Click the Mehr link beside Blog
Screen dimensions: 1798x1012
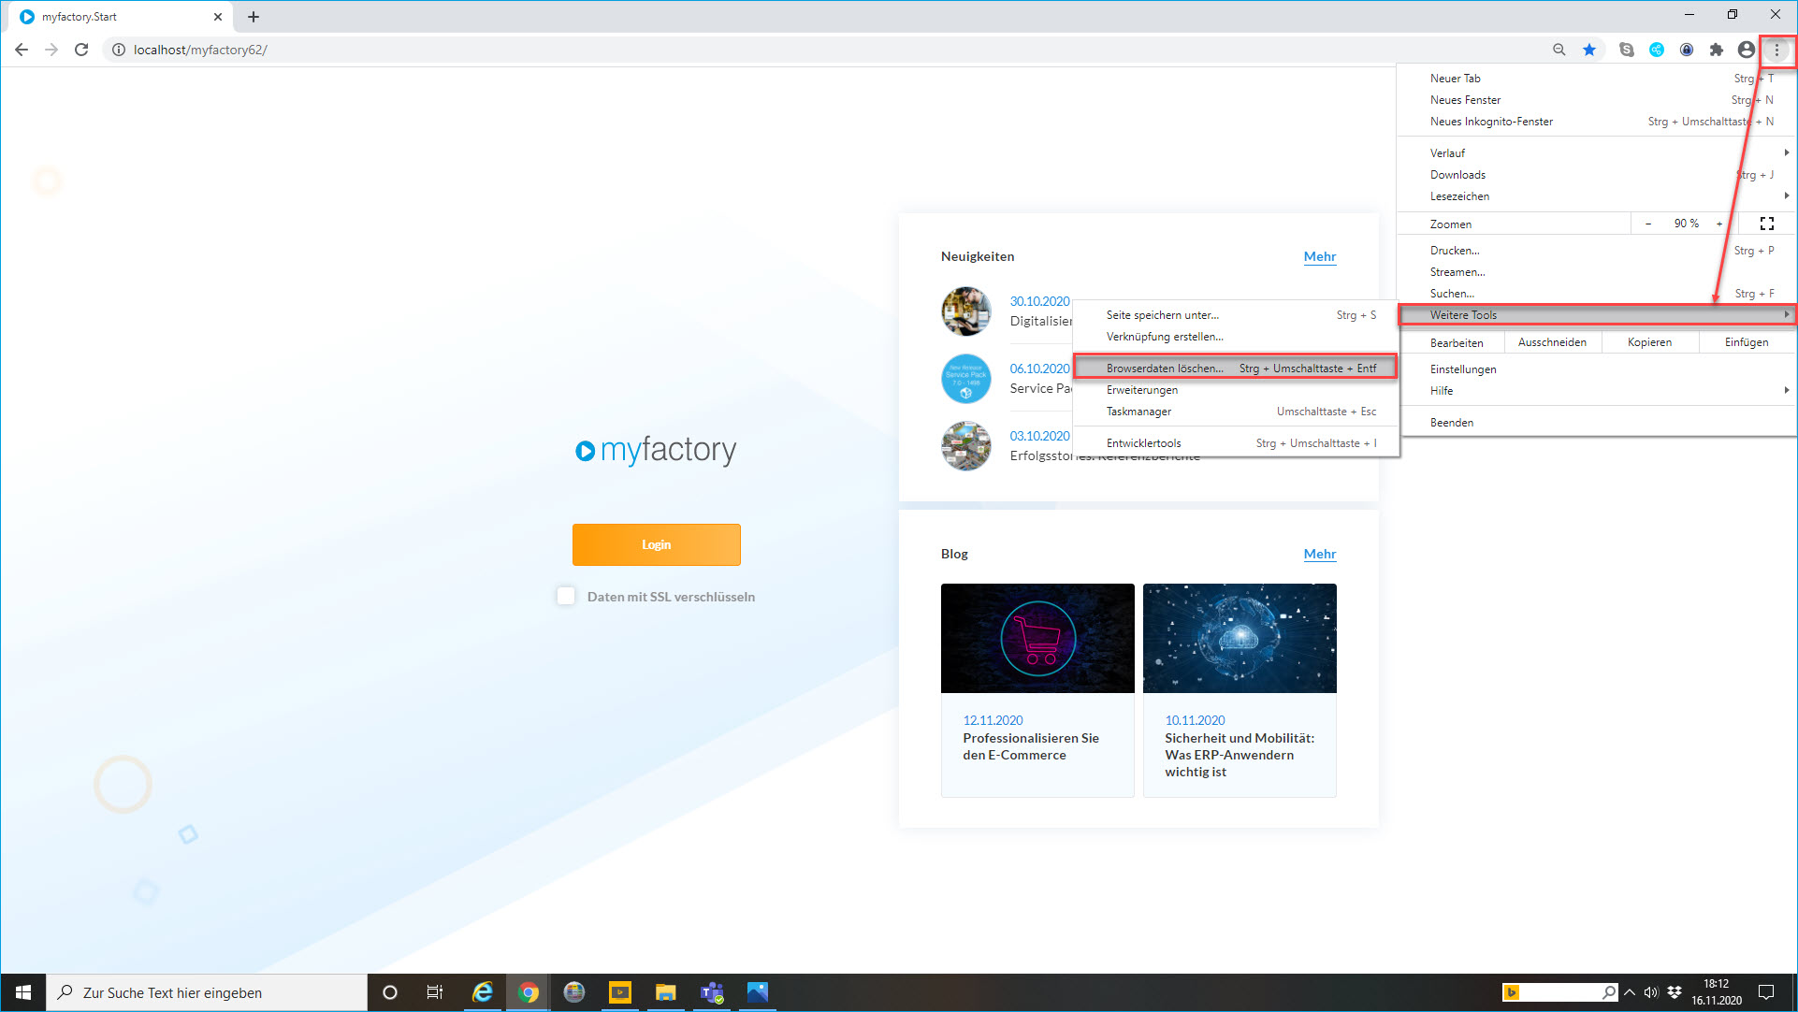[1319, 554]
